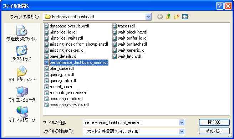Select requests_overview.rdl file name
This screenshot has width=234, height=139.
[69, 93]
